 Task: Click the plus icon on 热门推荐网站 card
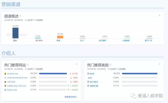pyautogui.click(x=77, y=64)
